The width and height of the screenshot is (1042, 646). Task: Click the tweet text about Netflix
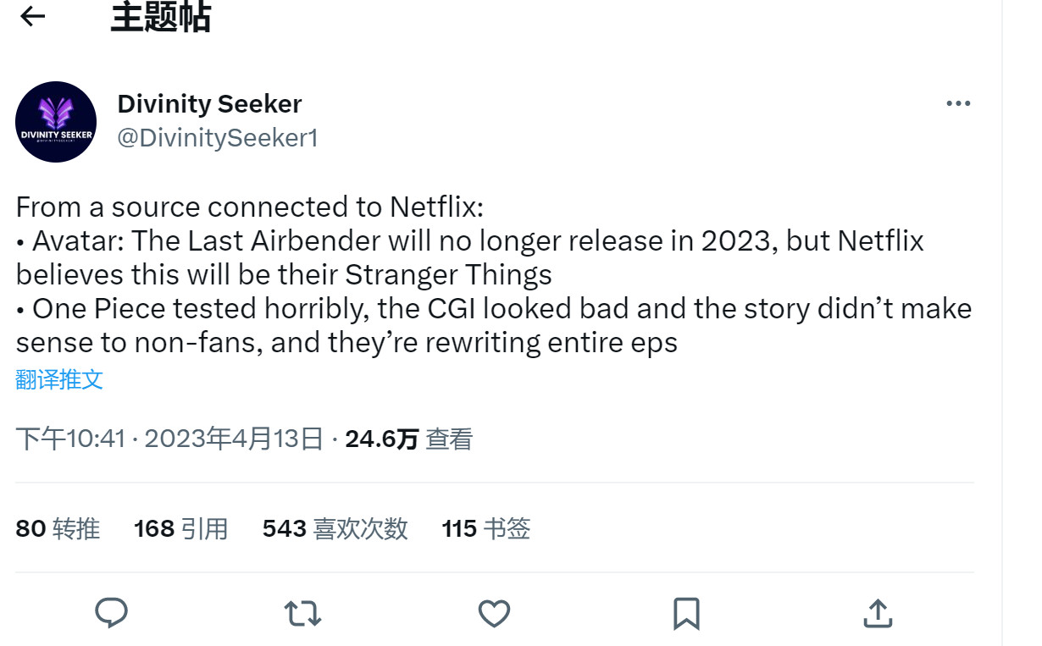pos(493,274)
